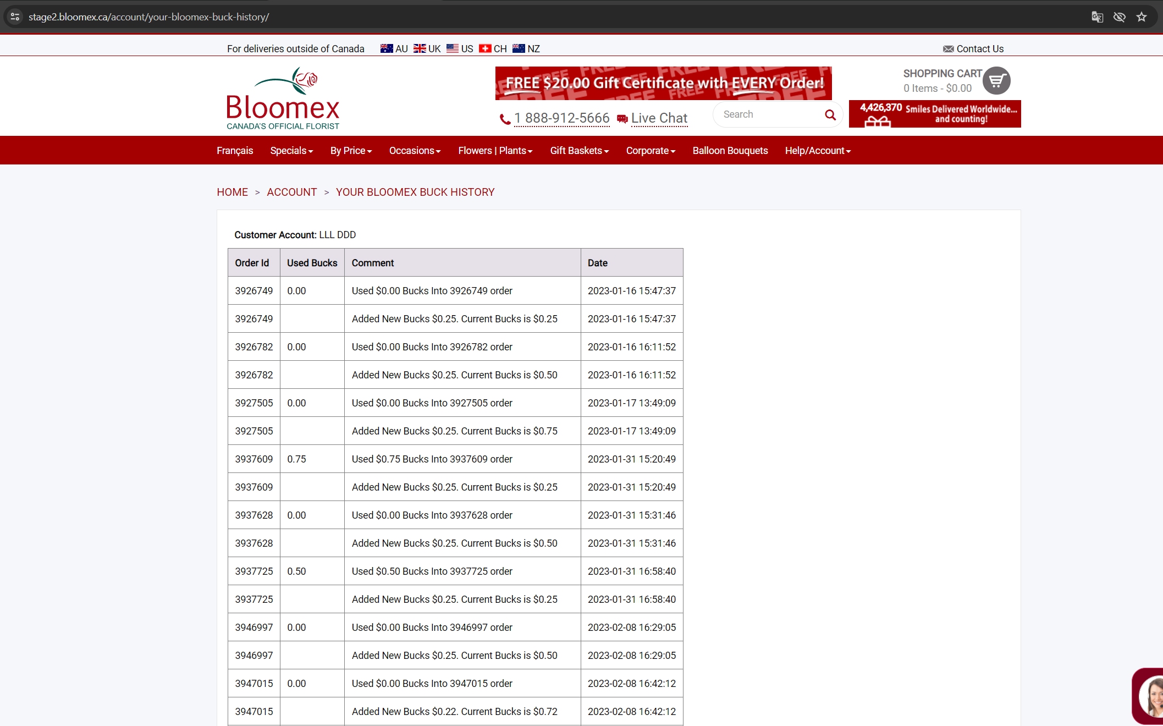Screen dimensions: 1163x726
Task: Switch language to Français
Action: 235,151
